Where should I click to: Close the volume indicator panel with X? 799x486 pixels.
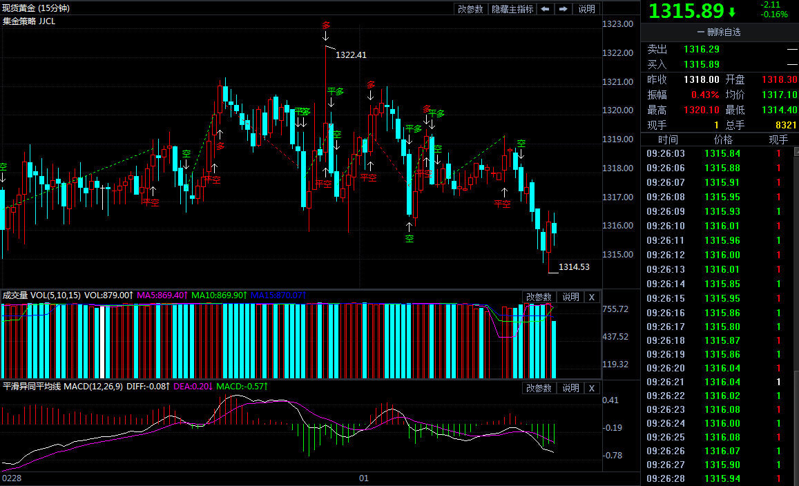pyautogui.click(x=592, y=297)
